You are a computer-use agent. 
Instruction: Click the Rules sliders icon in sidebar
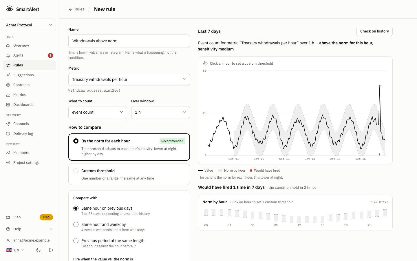pyautogui.click(x=8, y=65)
